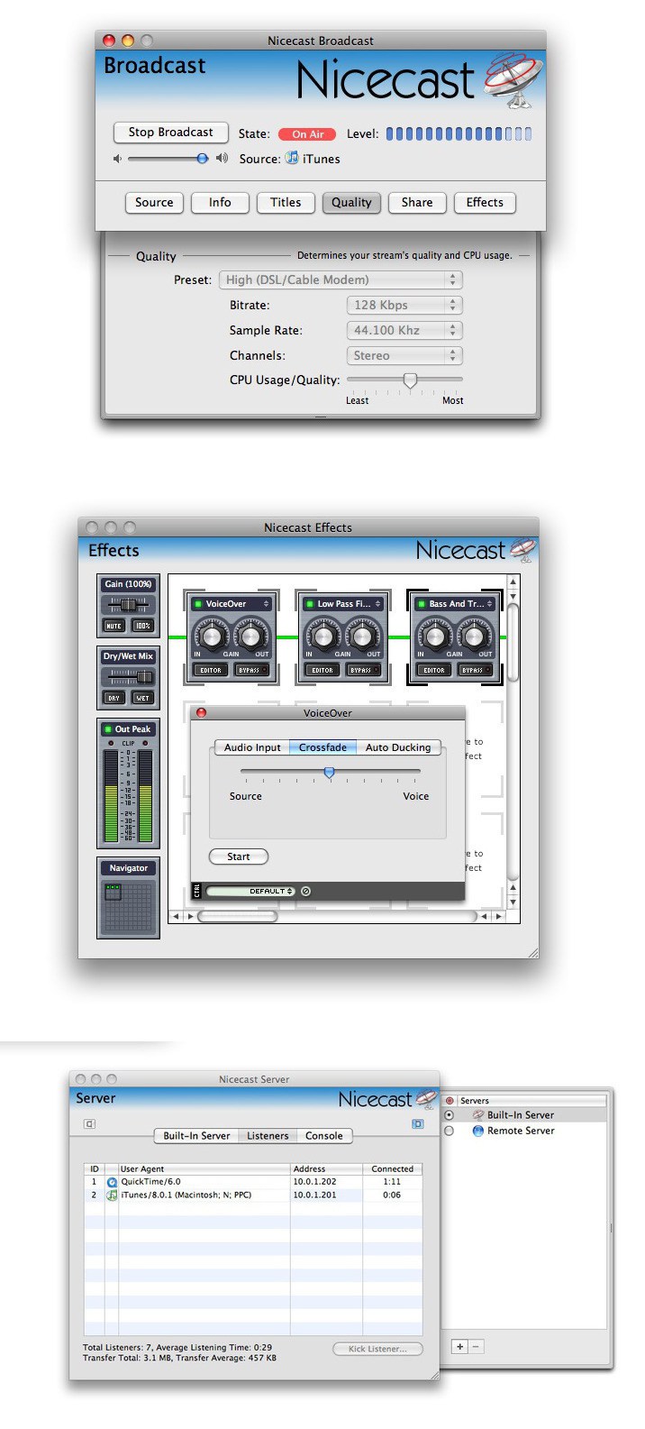Adjust the broadcast volume slider
The image size is (645, 1429).
[168, 159]
